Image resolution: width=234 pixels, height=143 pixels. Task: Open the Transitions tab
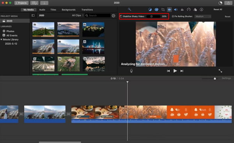[87, 10]
